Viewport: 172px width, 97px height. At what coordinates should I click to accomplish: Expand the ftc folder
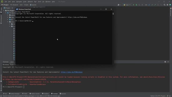[x=8, y=20]
